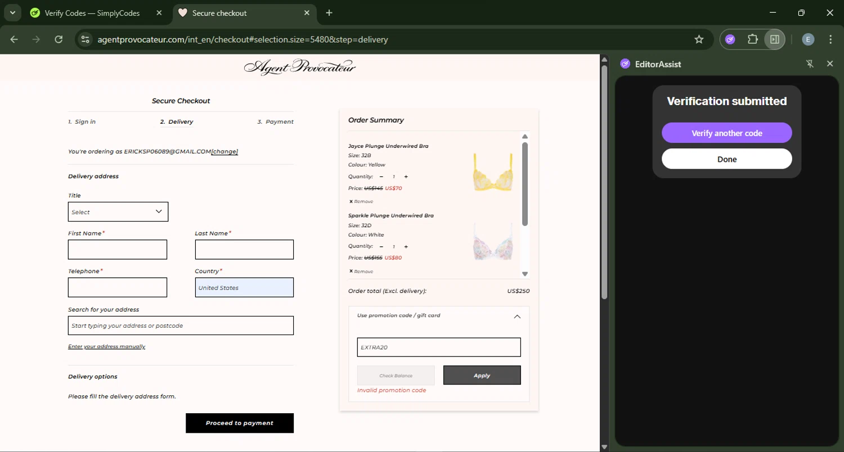Click the Order total US$250 amount
This screenshot has height=452, width=844.
518,291
